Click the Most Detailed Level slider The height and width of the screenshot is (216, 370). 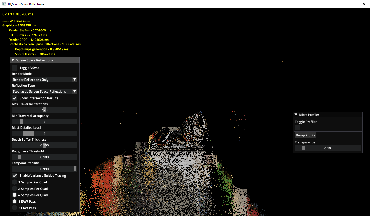pos(44,133)
